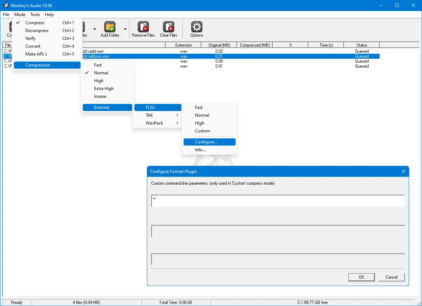The height and width of the screenshot is (306, 422).
Task: Open the Add Files dropdown arrow
Action: (94, 29)
